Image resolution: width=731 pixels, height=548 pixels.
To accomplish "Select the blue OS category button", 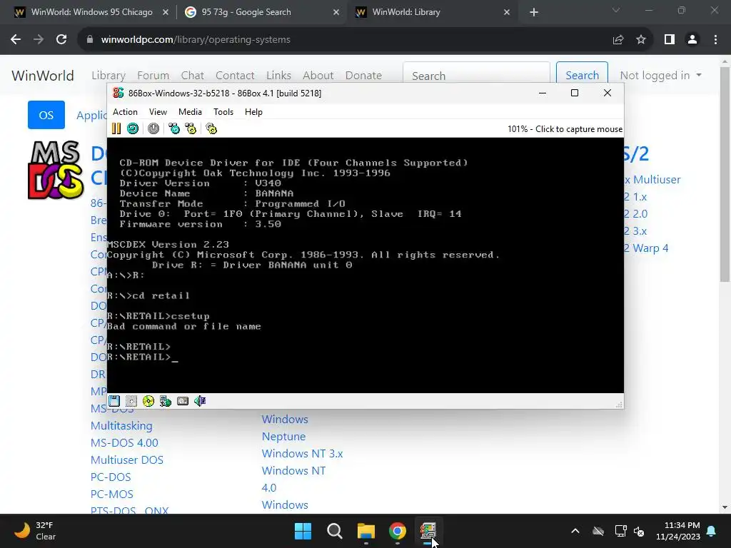I will click(x=46, y=115).
